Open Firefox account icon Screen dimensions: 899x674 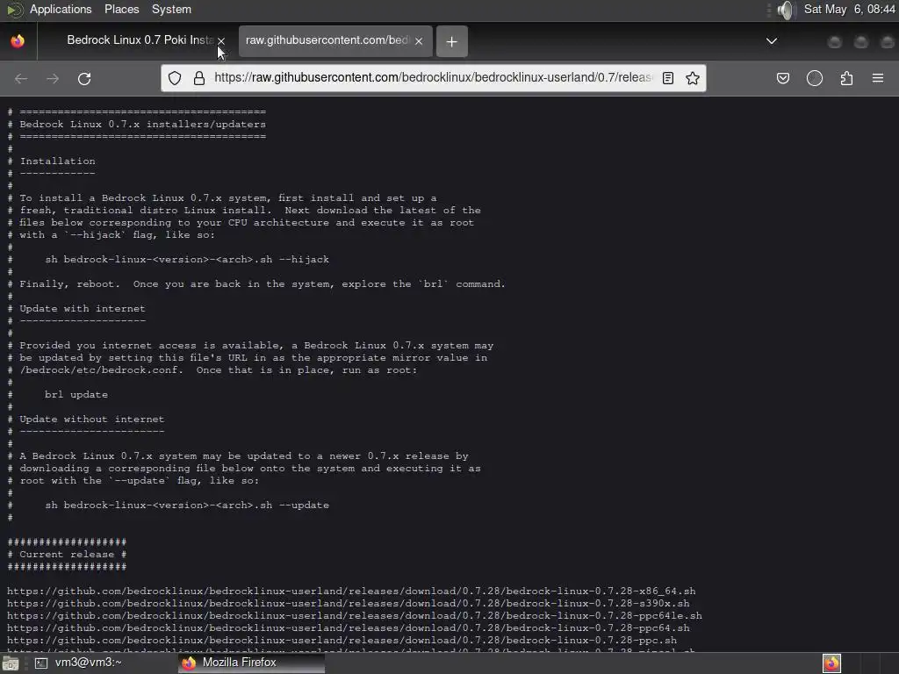click(x=815, y=78)
